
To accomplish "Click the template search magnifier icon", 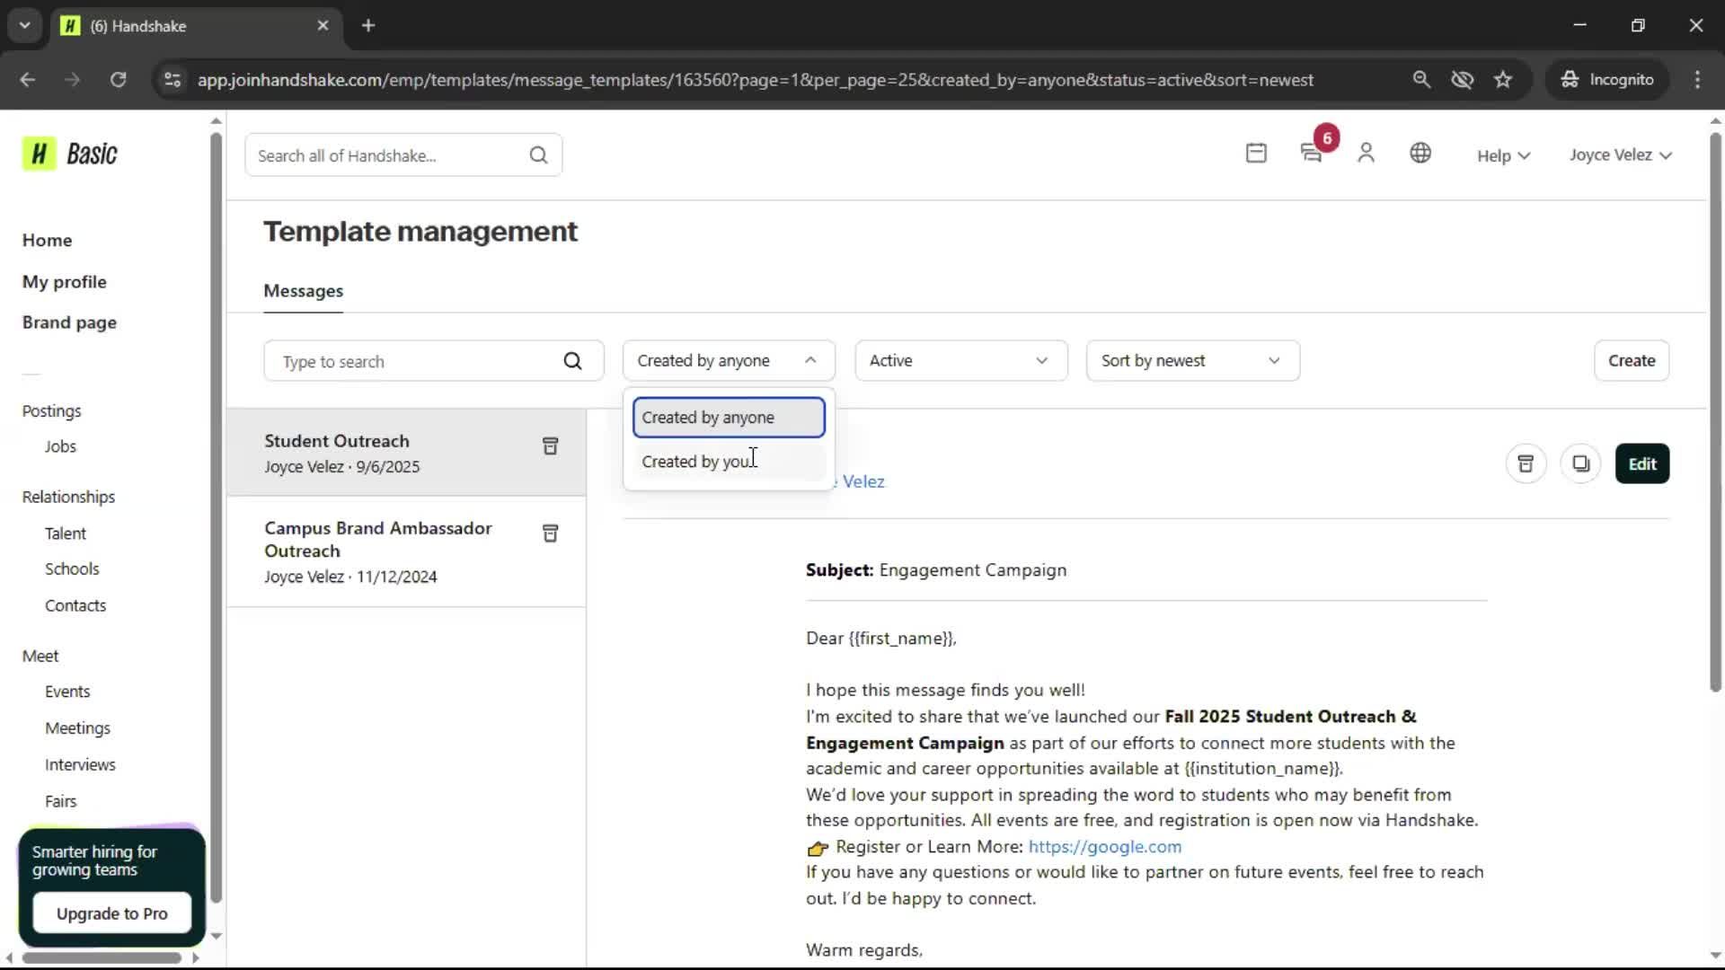I will (x=572, y=361).
